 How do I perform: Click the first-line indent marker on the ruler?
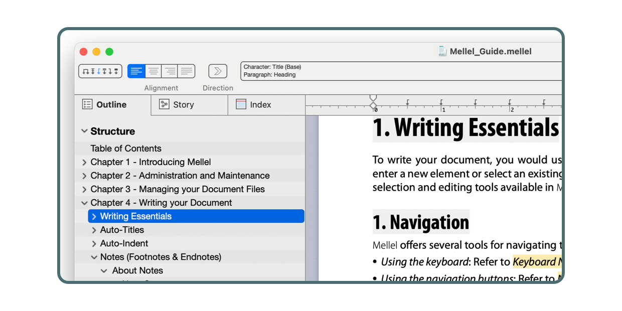click(373, 97)
